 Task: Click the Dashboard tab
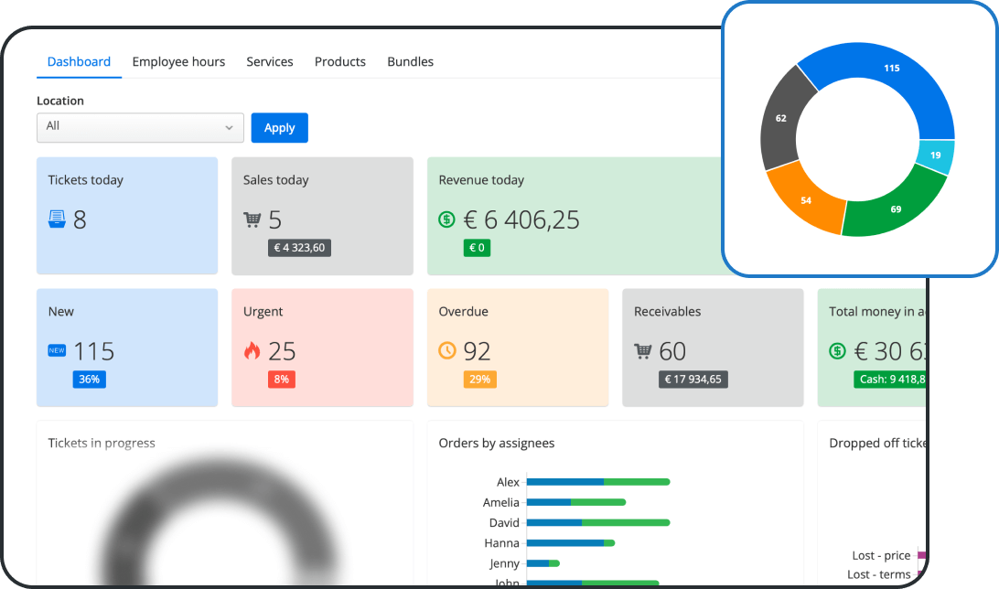coord(79,61)
